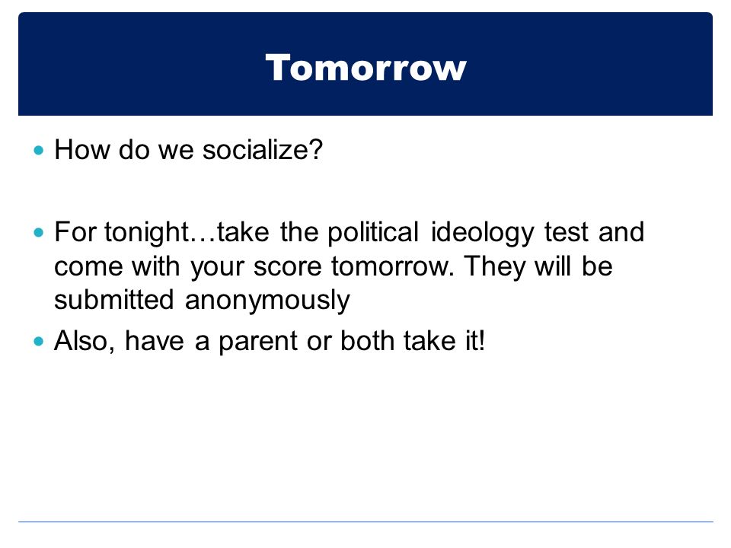731x548 pixels.
Task: Click the word "socialize?" in first bullet
Action: (x=263, y=150)
